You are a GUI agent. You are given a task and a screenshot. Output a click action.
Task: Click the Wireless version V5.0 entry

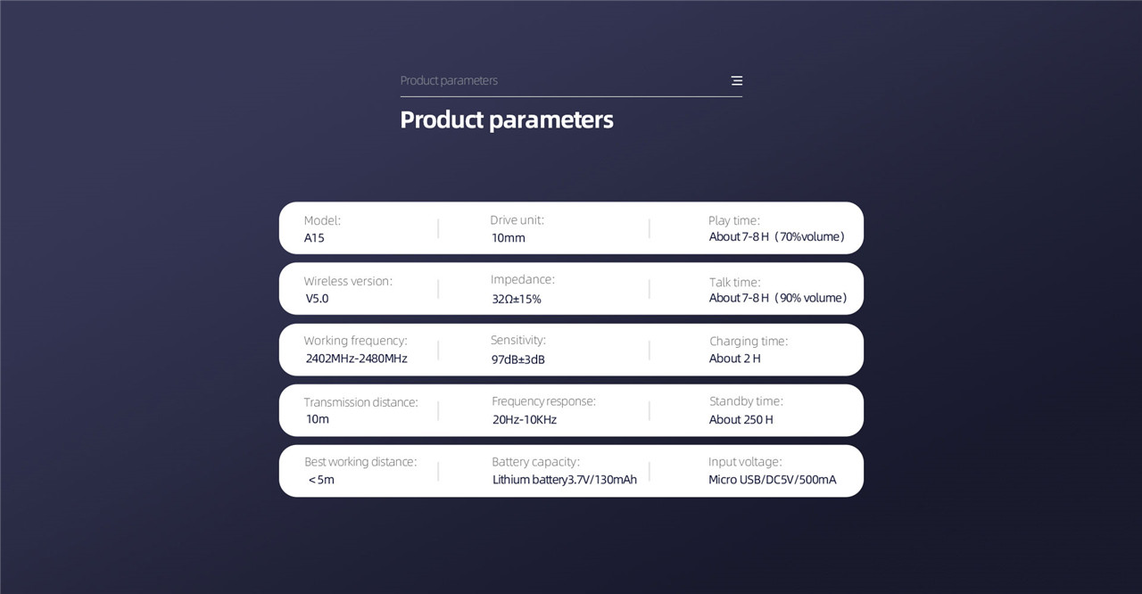point(348,290)
